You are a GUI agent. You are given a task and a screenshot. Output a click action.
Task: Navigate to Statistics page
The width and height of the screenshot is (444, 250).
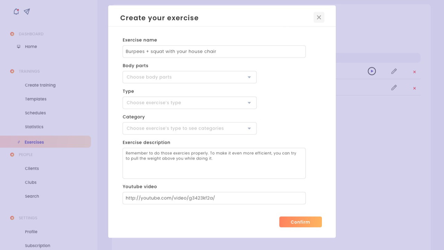tap(34, 127)
